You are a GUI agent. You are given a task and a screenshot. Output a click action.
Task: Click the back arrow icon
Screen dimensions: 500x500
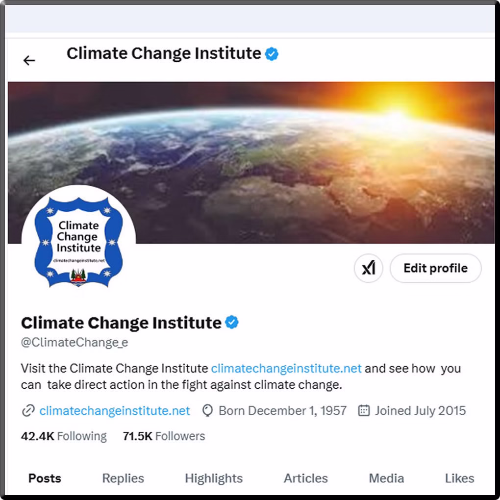coord(29,60)
